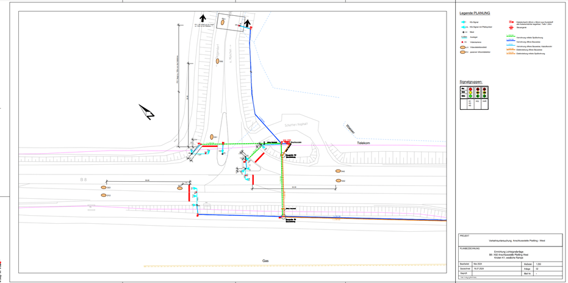The height and width of the screenshot is (283, 568).
Task: Click the "Gas" label near the bottom
Action: (265, 260)
